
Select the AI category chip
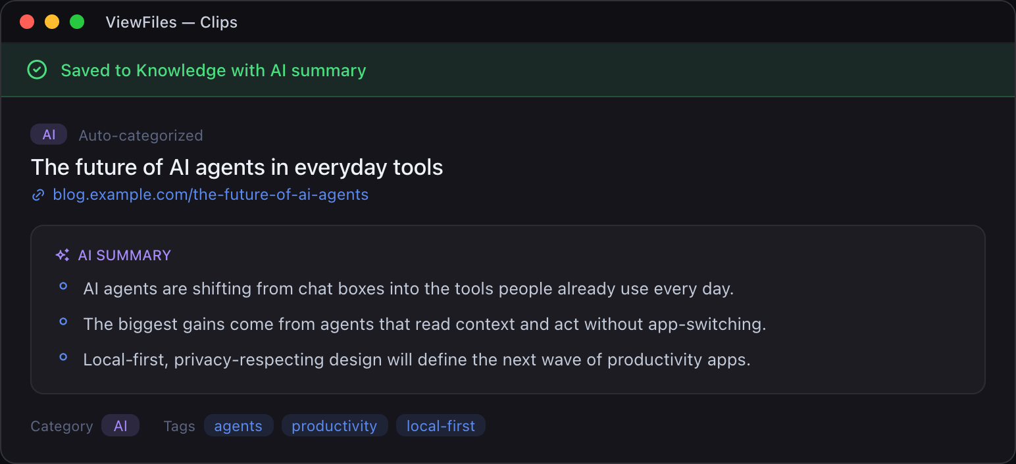[120, 426]
